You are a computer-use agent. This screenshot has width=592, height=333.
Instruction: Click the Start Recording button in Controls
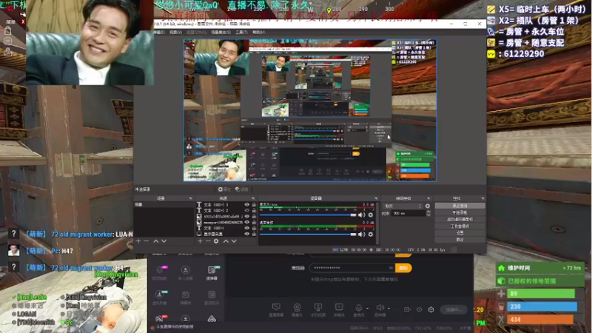(460, 212)
